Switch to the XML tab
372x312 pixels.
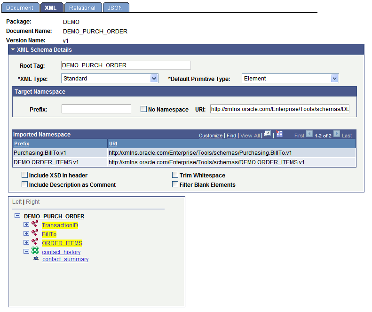[52, 8]
